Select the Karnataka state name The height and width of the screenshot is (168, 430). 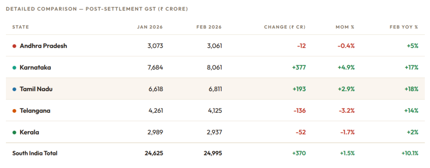(35, 68)
